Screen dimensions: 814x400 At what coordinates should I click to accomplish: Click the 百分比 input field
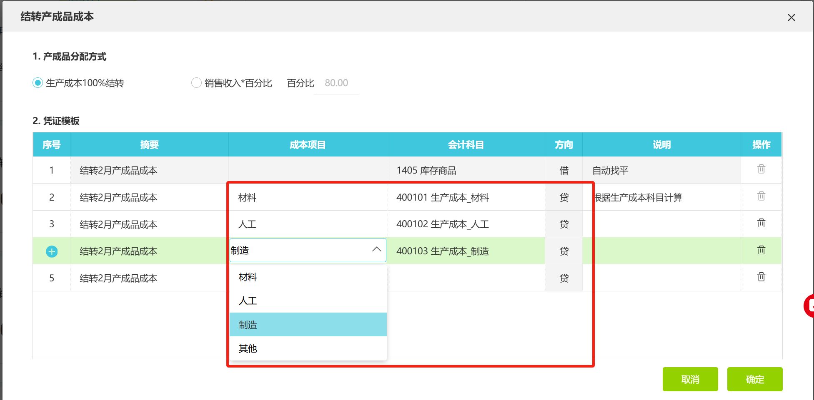[x=336, y=83]
